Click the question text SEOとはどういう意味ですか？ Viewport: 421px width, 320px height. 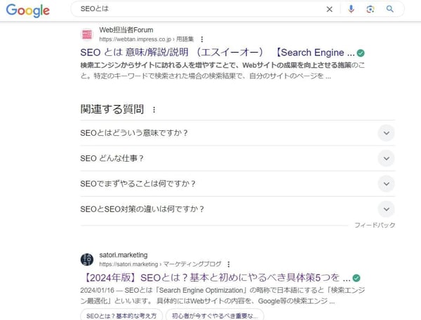(x=134, y=133)
